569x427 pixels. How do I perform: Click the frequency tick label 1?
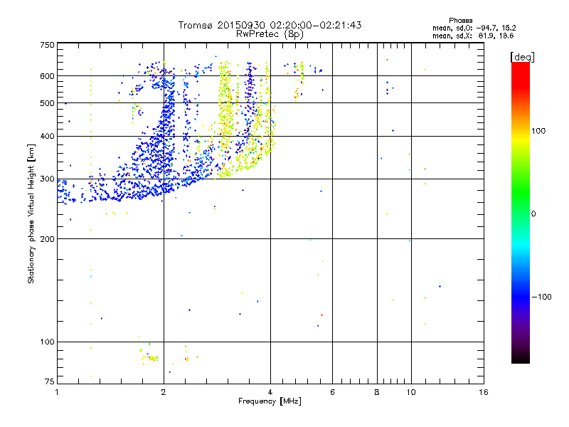pos(57,392)
